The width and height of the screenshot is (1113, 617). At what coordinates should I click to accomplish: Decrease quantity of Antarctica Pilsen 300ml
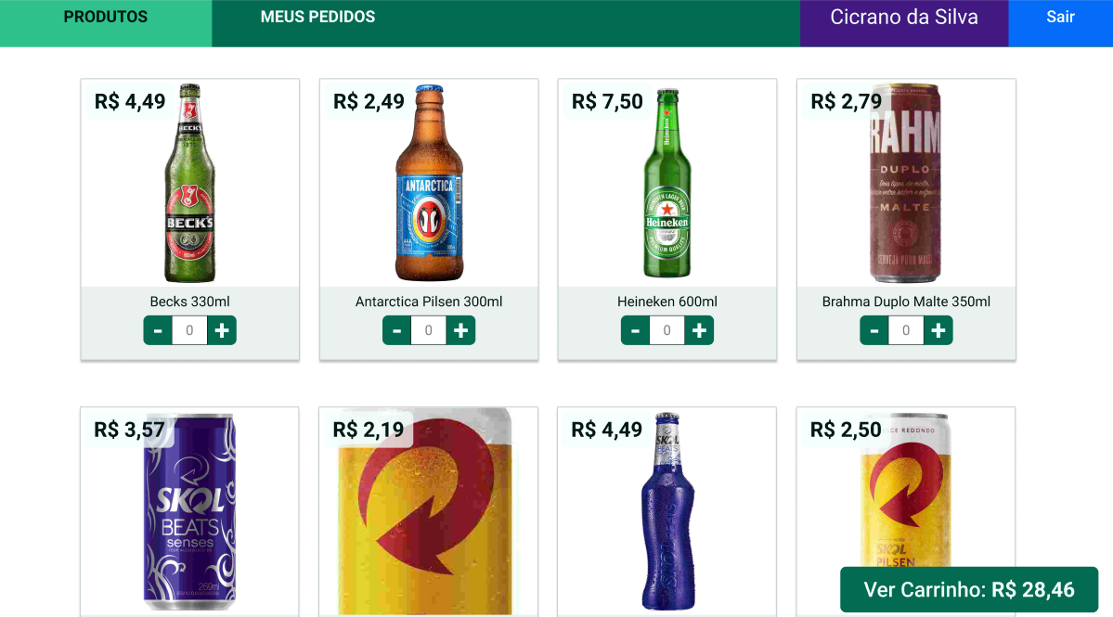(x=396, y=330)
